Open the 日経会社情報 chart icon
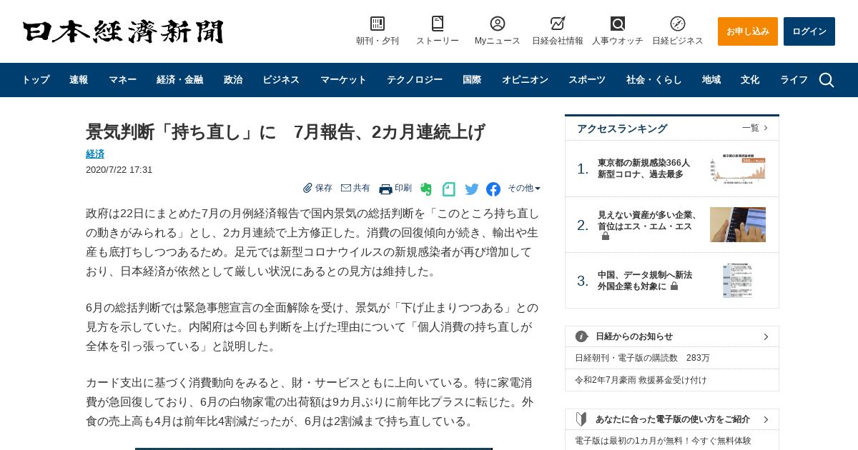The height and width of the screenshot is (450, 858). [558, 24]
